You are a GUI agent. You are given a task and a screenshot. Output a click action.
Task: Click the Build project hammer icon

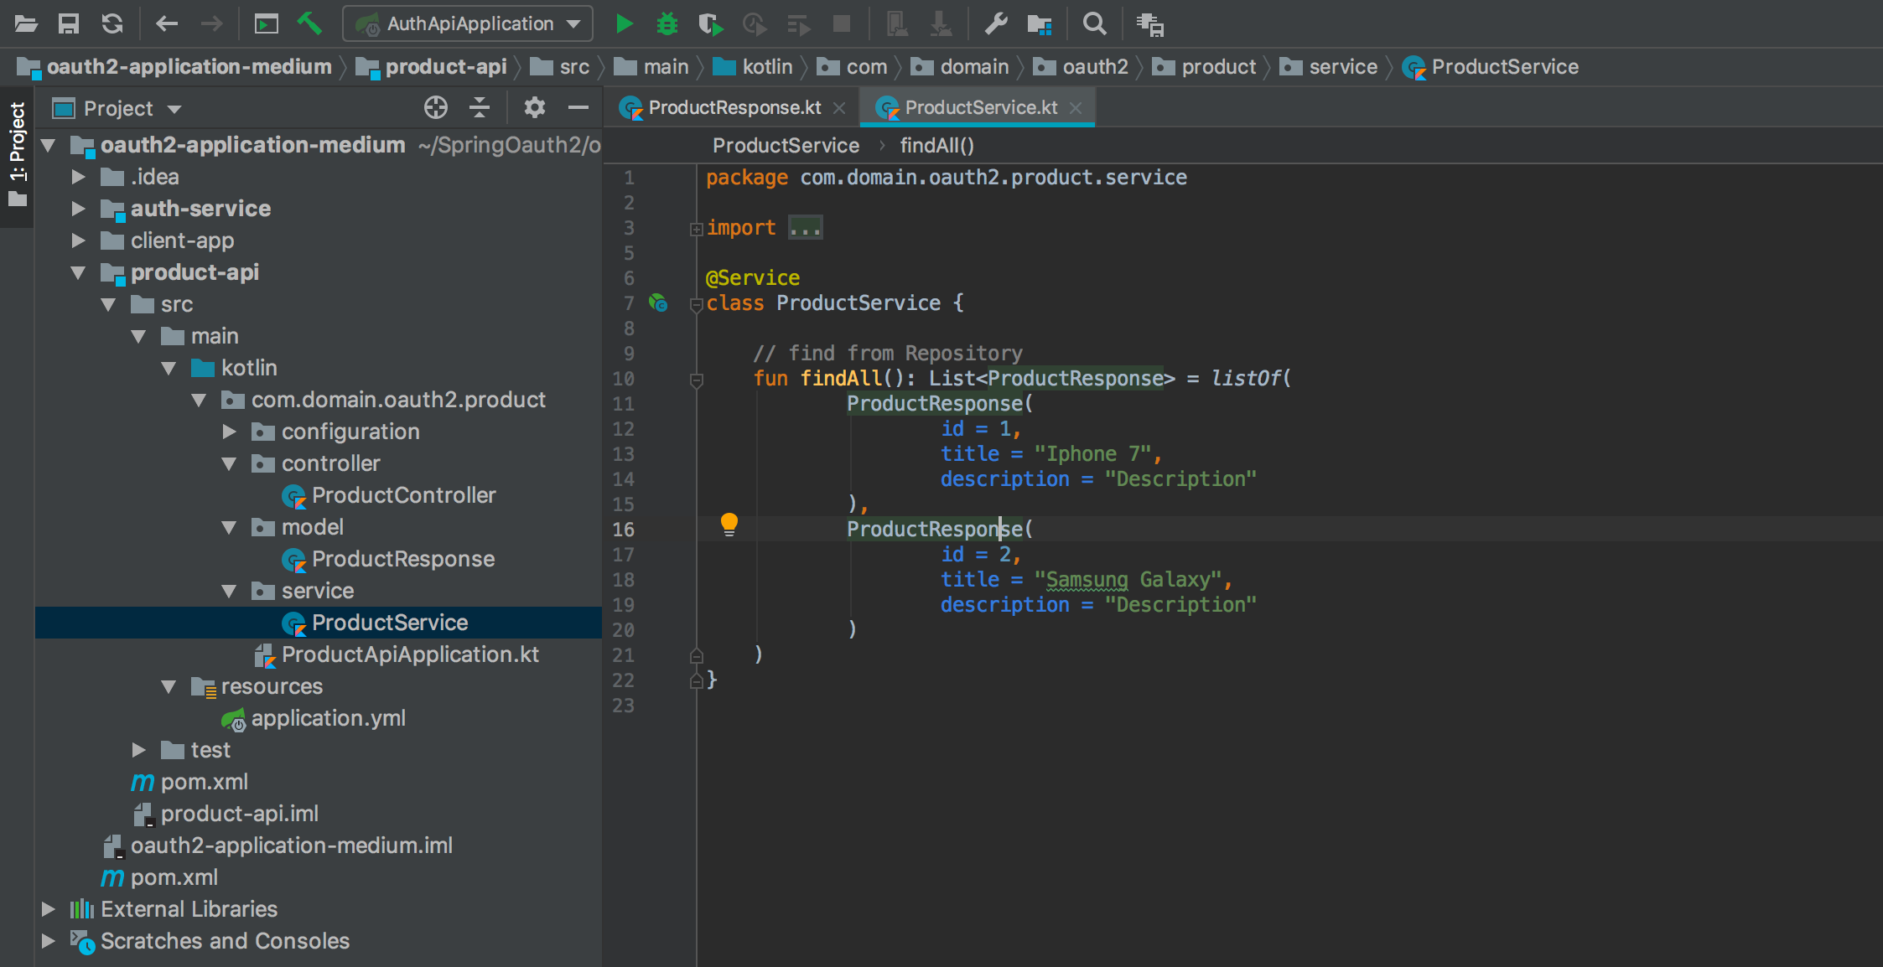coord(309,23)
